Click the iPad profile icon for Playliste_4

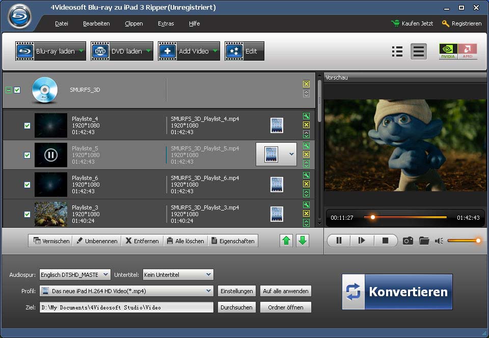pyautogui.click(x=277, y=125)
